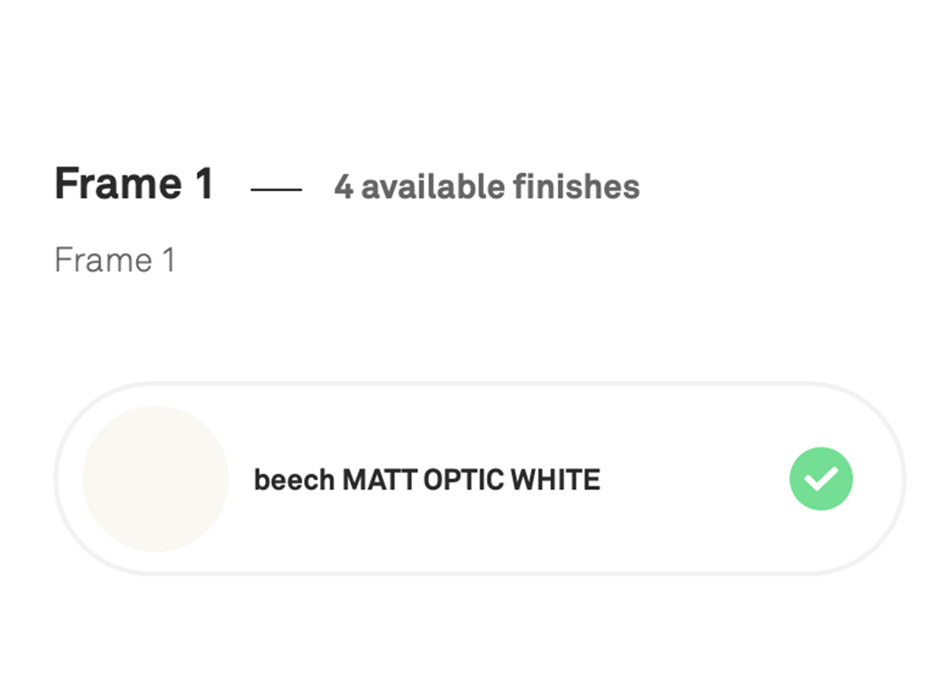The image size is (927, 695).
Task: Click the word MATT in finish label
Action: (379, 480)
